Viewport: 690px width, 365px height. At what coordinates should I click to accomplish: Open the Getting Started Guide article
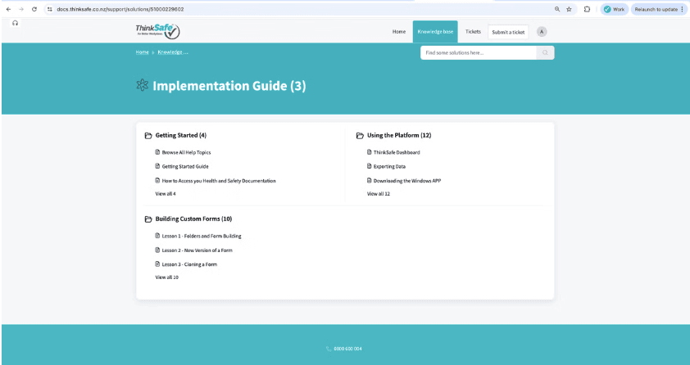(x=185, y=166)
